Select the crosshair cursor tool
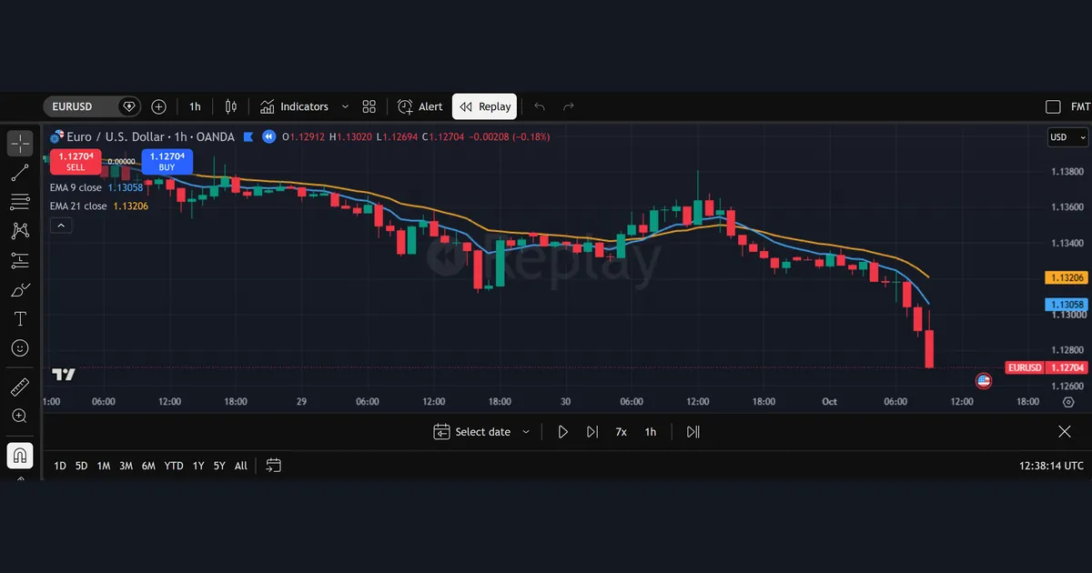 (20, 144)
